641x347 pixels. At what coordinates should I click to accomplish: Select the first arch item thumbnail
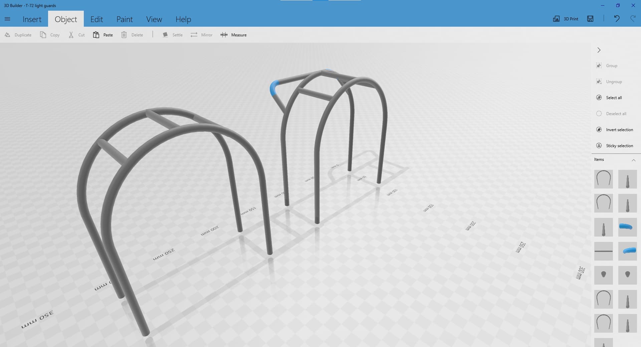[603, 179]
